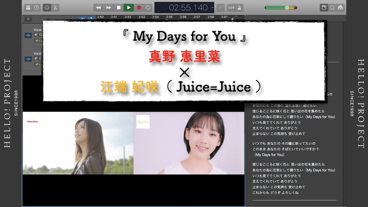Click the Rewind transport button
Screen dimensions: 368x207
click(98, 7)
